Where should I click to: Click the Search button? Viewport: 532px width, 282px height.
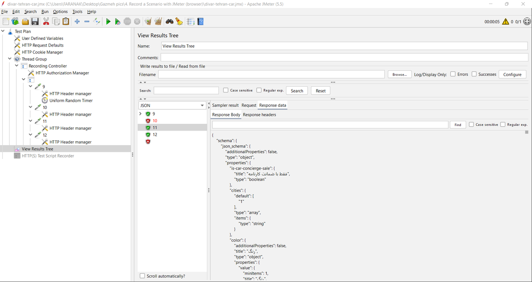(297, 90)
